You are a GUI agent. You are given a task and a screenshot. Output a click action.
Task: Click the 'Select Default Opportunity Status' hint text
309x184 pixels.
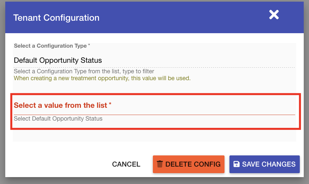58,119
